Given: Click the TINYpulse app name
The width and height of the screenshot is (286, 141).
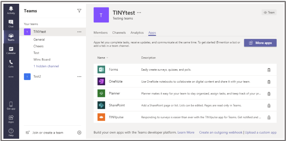Looking at the screenshot, I should (116, 117).
